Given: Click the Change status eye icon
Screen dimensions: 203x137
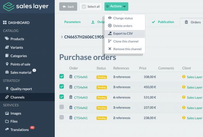Looking at the screenshot, I should coord(110,18).
